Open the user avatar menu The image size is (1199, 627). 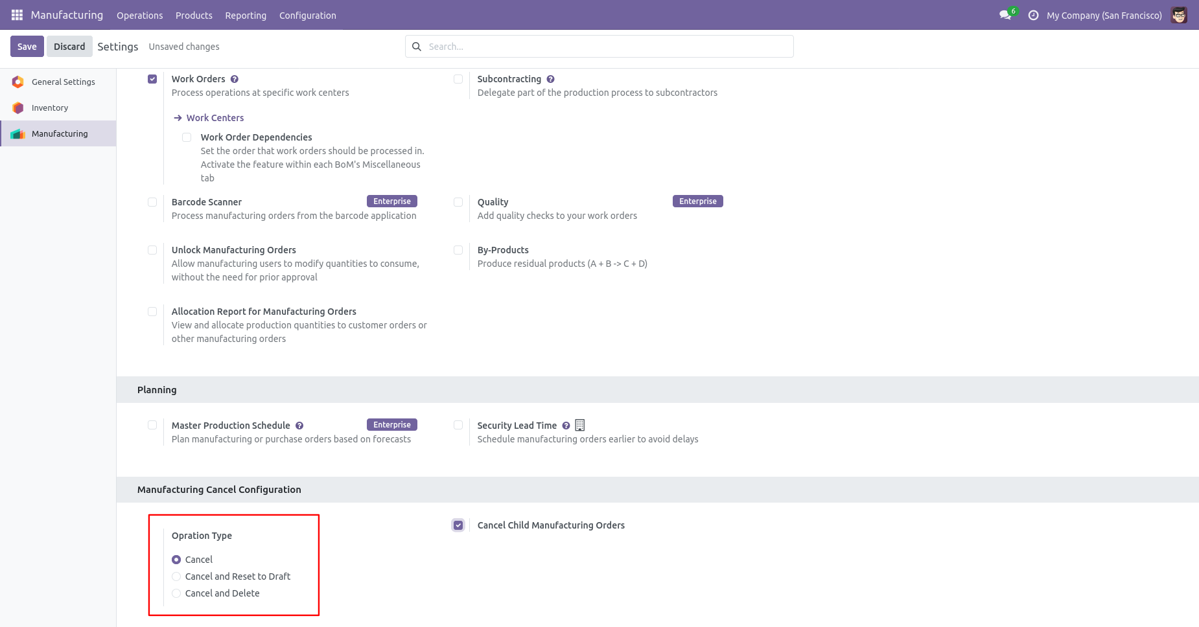pos(1179,15)
